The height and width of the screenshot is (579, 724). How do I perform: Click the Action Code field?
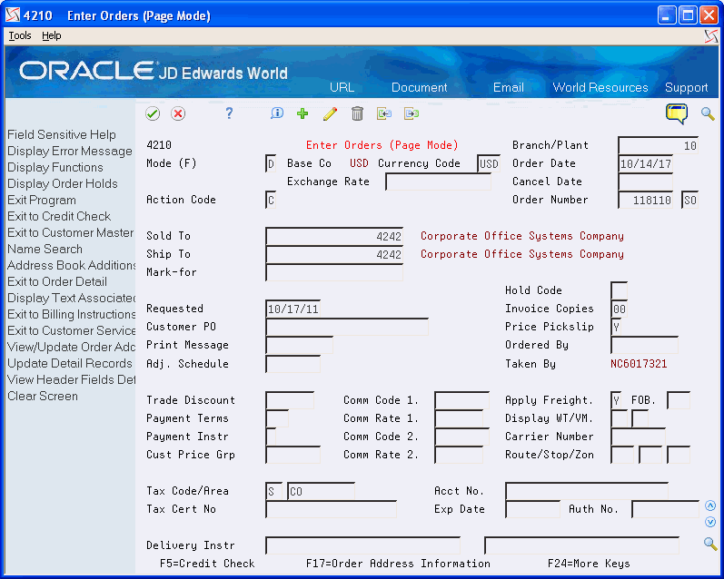click(x=271, y=200)
